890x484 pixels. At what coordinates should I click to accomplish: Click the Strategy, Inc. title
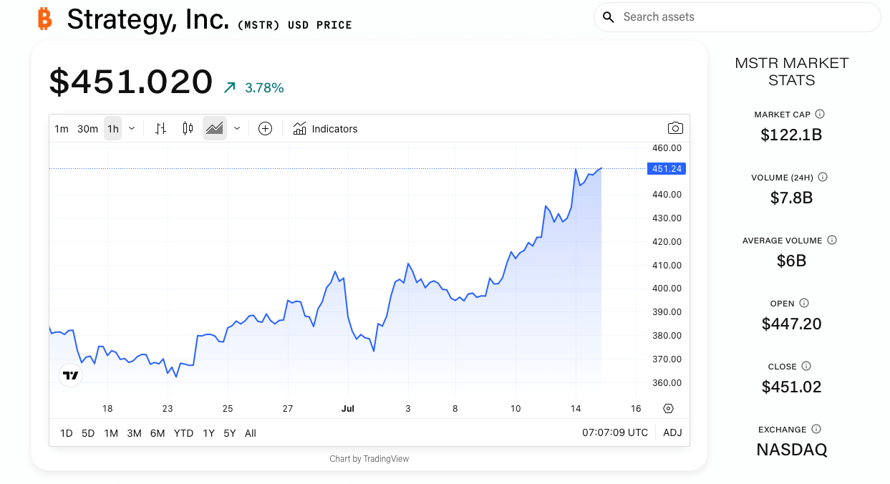click(148, 19)
